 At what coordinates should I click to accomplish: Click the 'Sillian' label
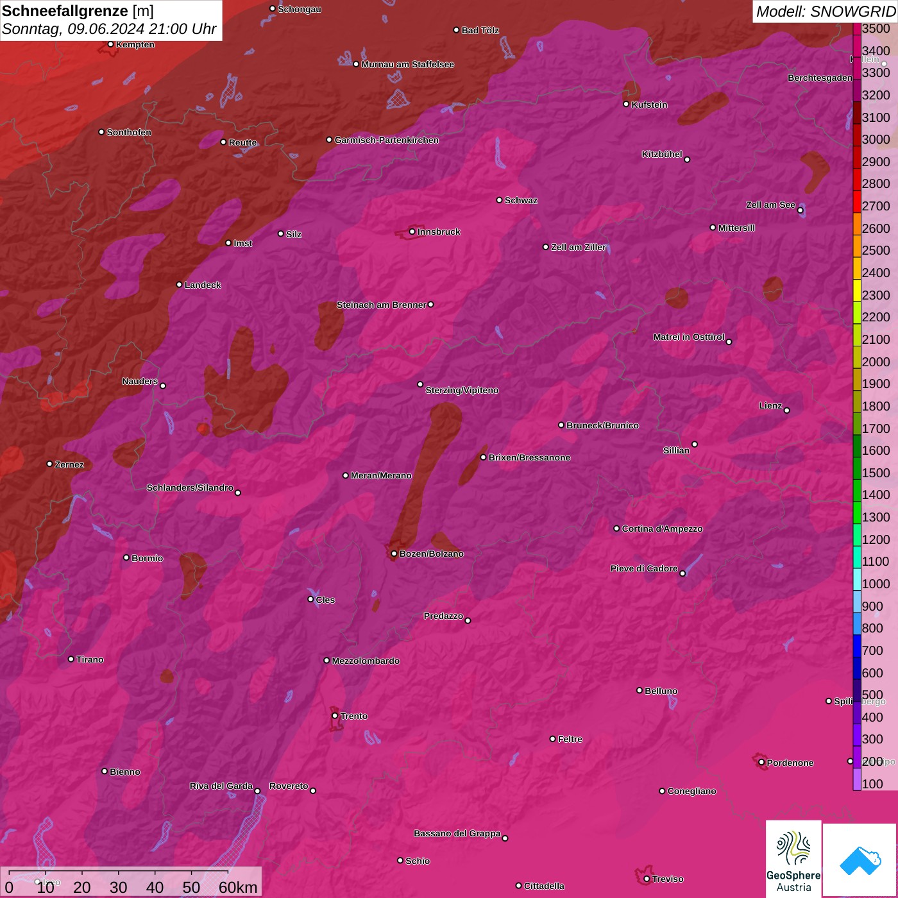676,450
